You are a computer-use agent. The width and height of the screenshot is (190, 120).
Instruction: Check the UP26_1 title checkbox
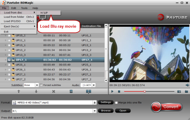click(x=9, y=70)
